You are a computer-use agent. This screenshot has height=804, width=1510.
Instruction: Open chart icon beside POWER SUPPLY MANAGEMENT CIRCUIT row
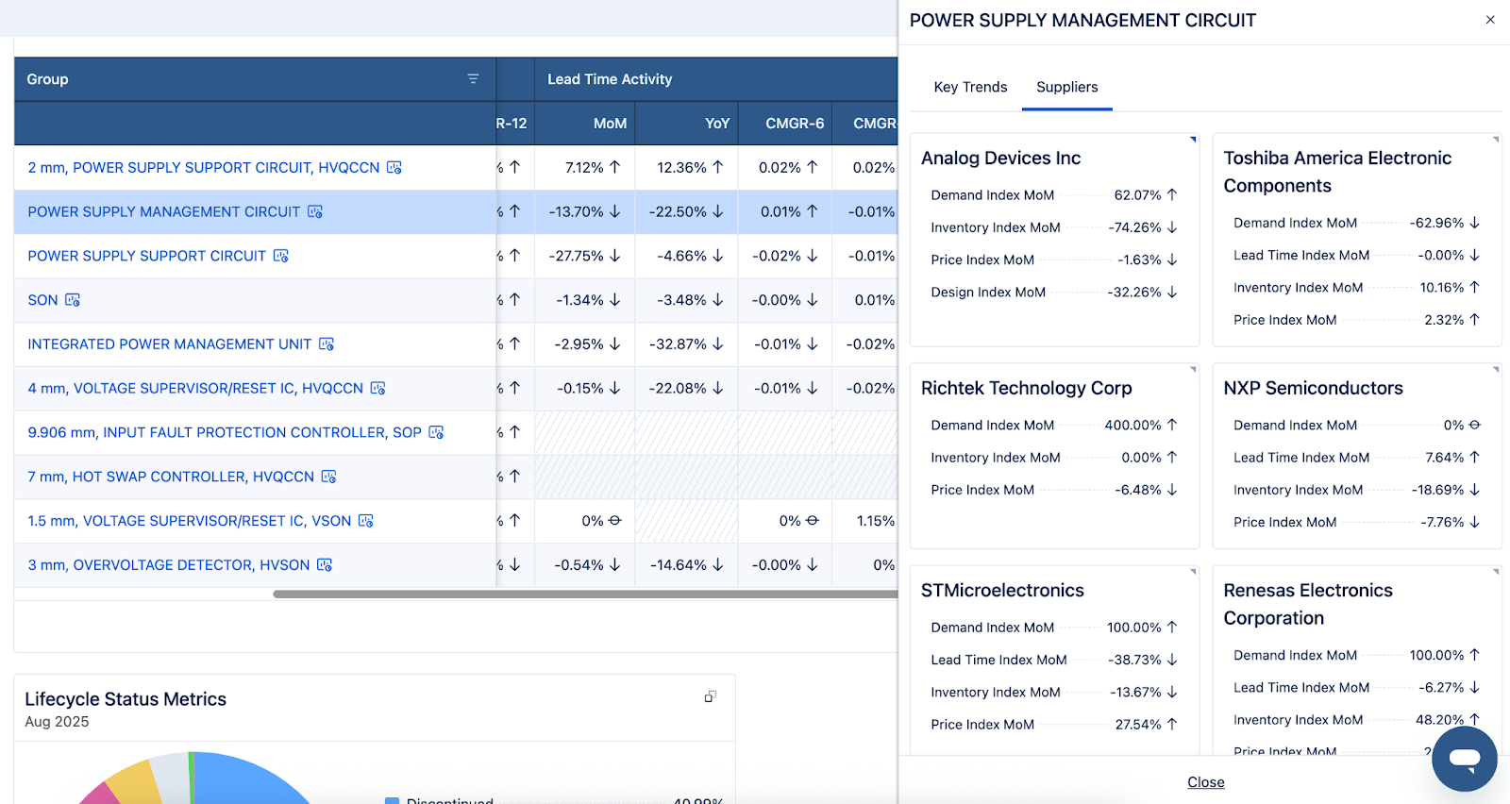315,211
